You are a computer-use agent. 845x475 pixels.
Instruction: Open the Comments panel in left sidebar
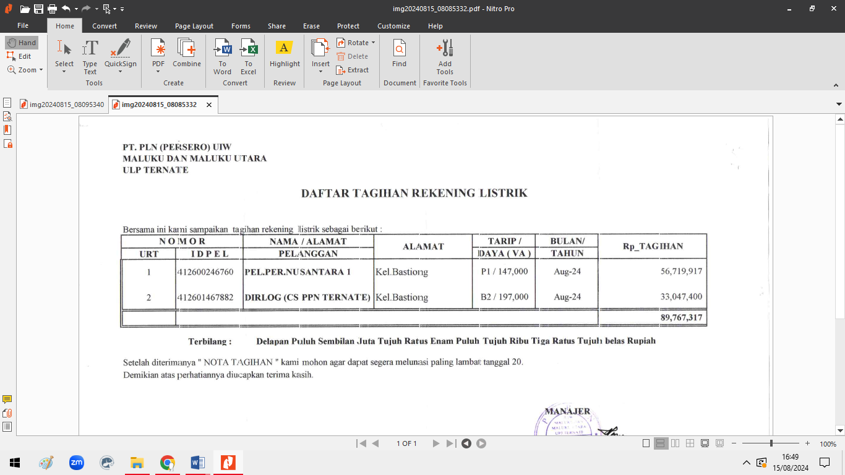coord(7,400)
